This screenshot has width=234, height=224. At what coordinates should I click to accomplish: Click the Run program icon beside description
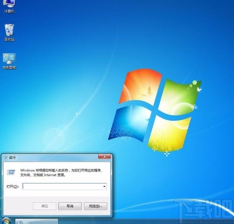11,172
